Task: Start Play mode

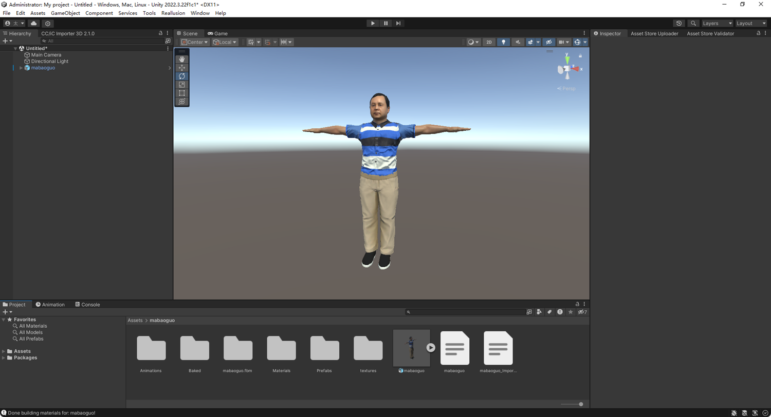Action: point(373,23)
